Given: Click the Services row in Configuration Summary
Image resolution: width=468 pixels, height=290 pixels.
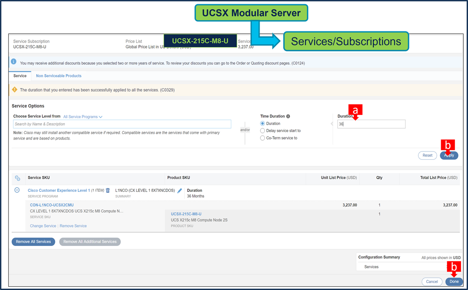Looking at the screenshot, I should pyautogui.click(x=371, y=267).
